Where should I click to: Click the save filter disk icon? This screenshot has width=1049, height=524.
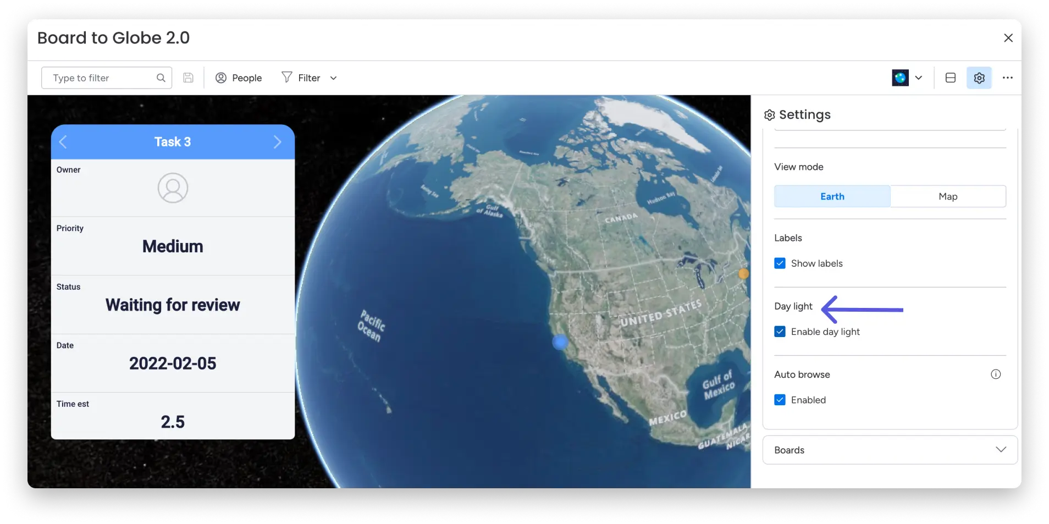point(188,78)
